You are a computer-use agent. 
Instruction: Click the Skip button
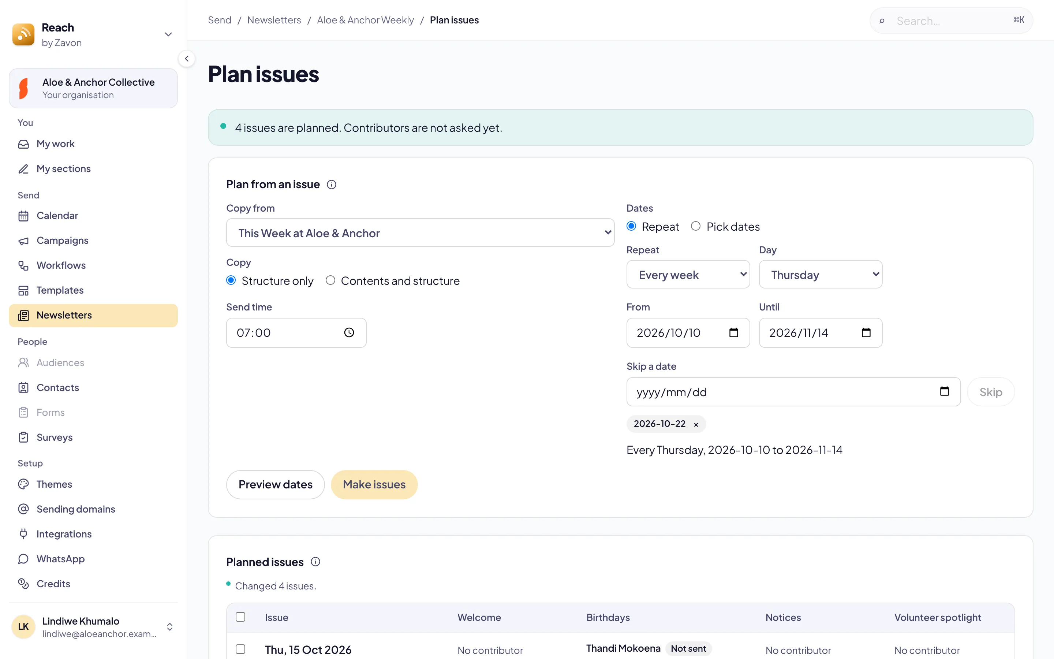991,392
